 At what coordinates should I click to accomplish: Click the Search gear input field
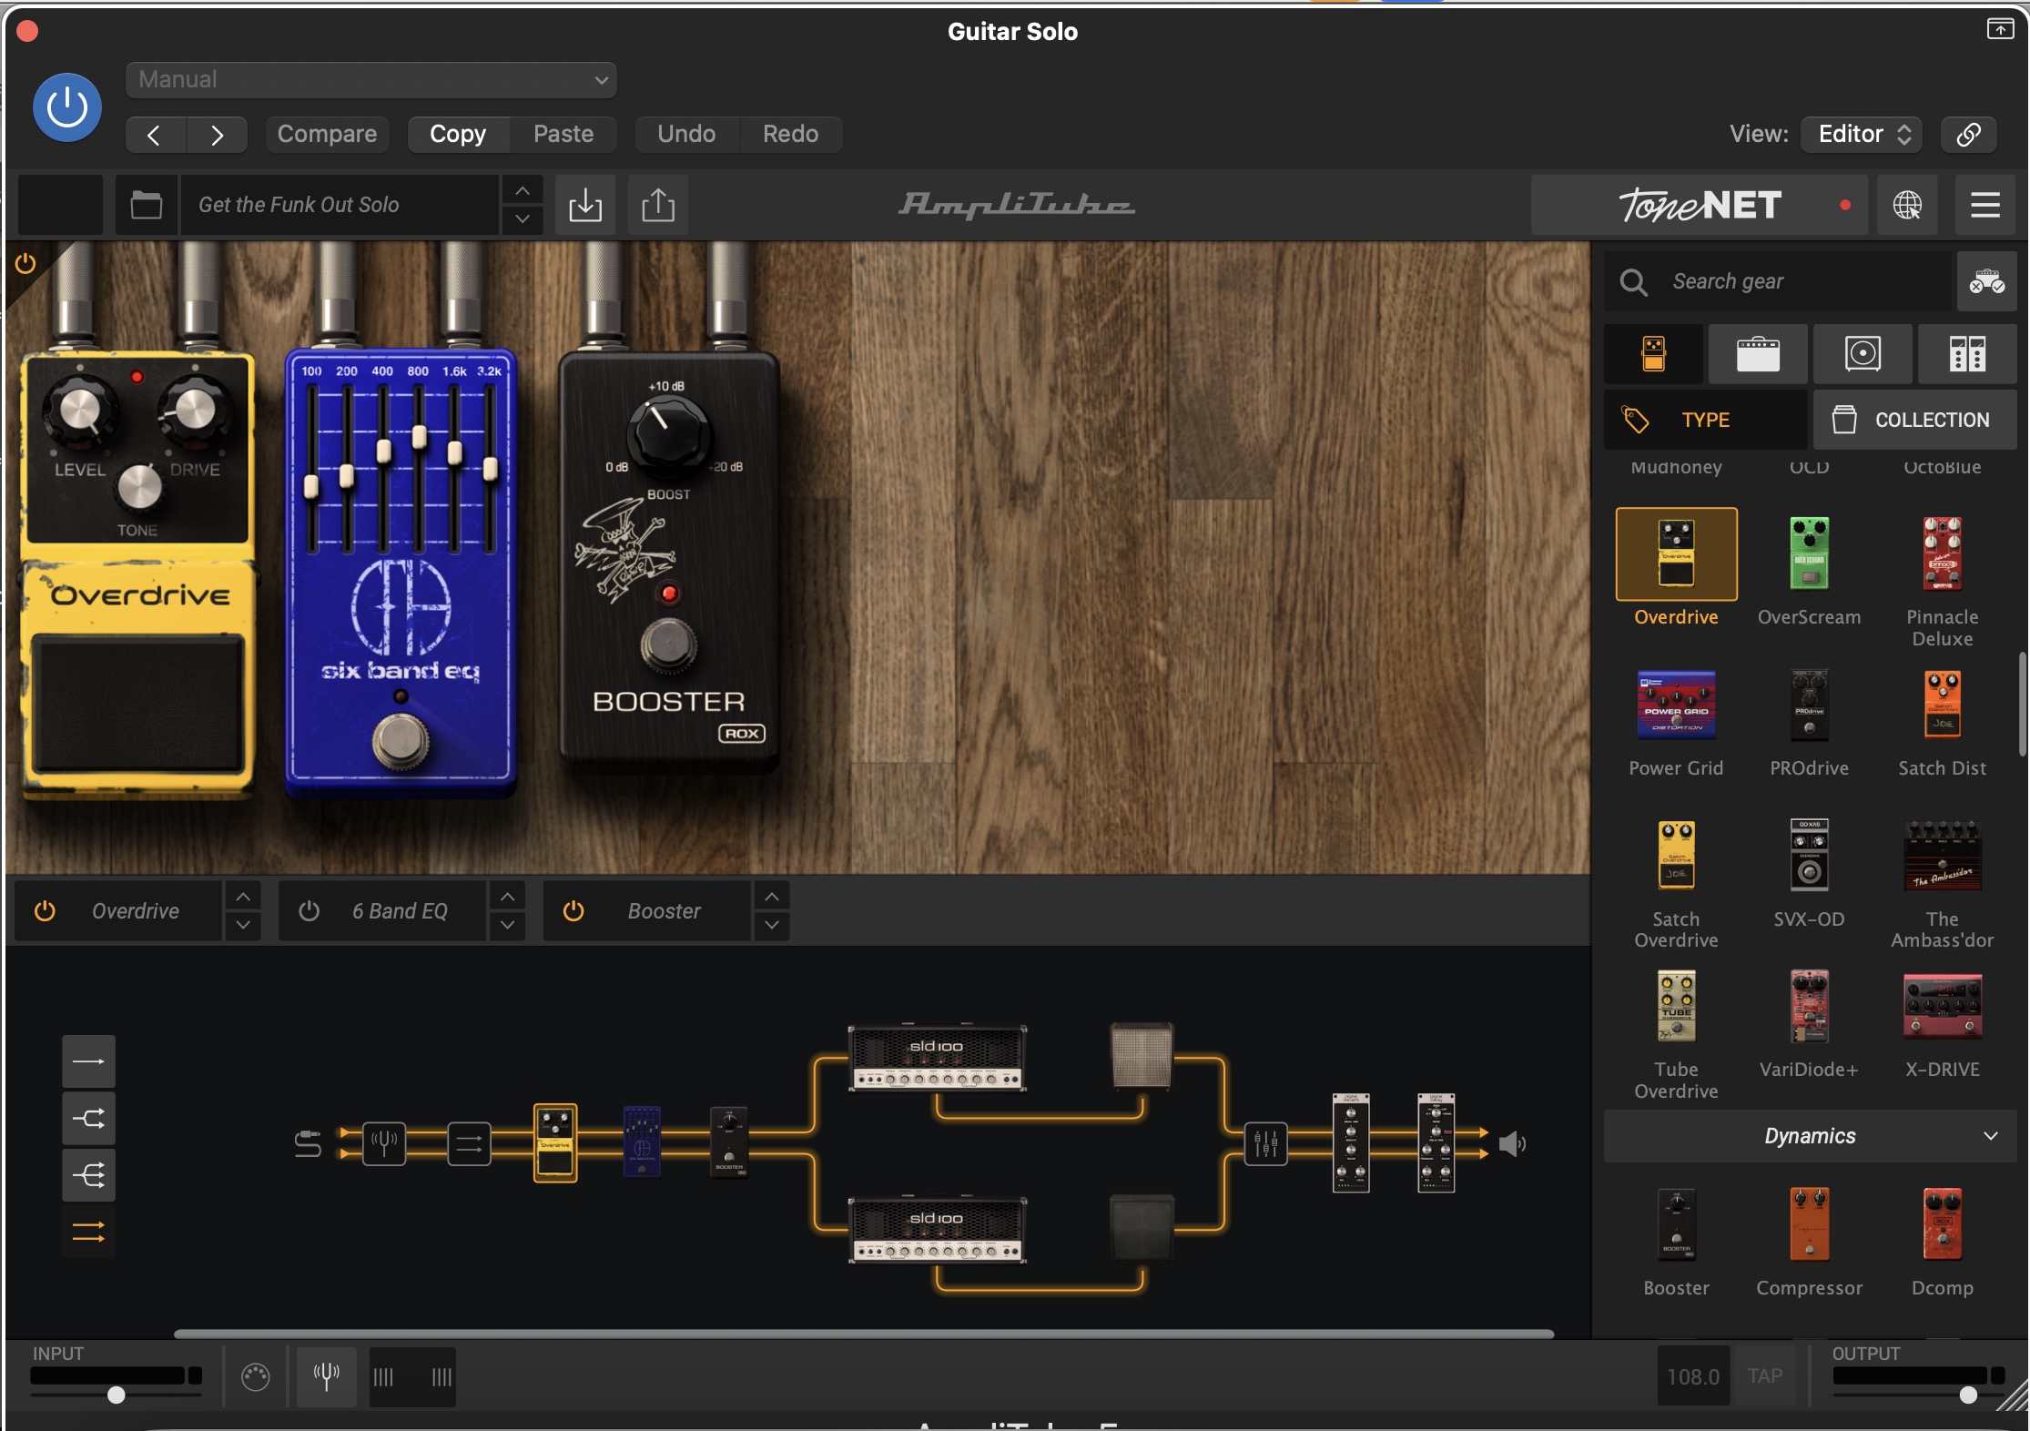click(x=1780, y=282)
